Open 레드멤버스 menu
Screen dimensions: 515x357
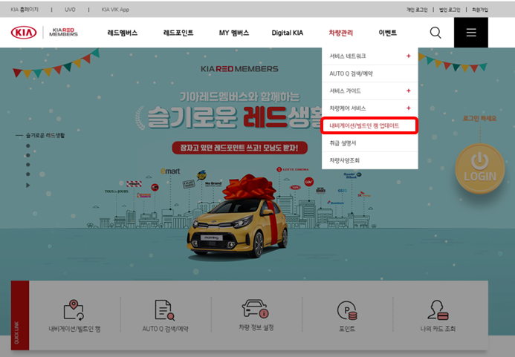pos(123,33)
